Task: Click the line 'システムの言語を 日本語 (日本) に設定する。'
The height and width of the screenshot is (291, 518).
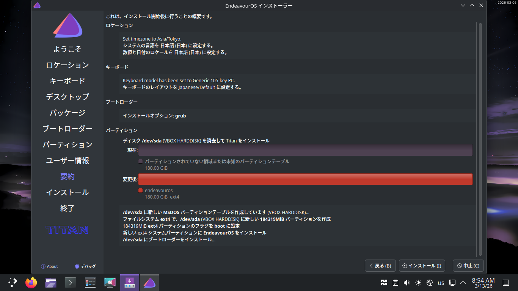Action: [x=168, y=45]
